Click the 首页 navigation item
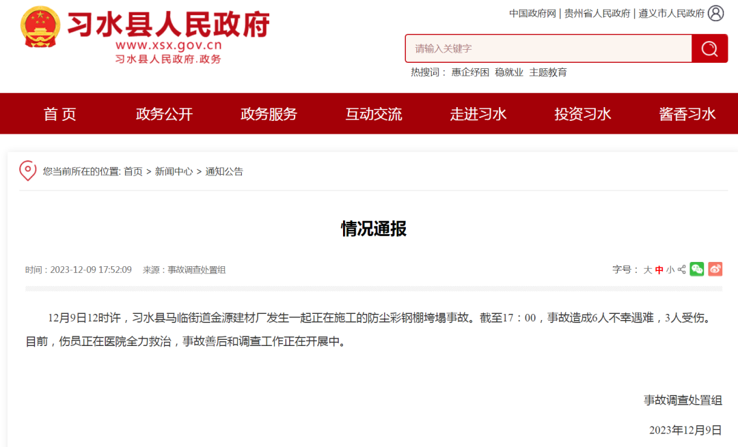Viewport: 738px width, 447px height. click(x=59, y=114)
